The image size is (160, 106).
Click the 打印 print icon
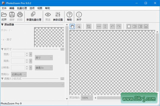20,16
